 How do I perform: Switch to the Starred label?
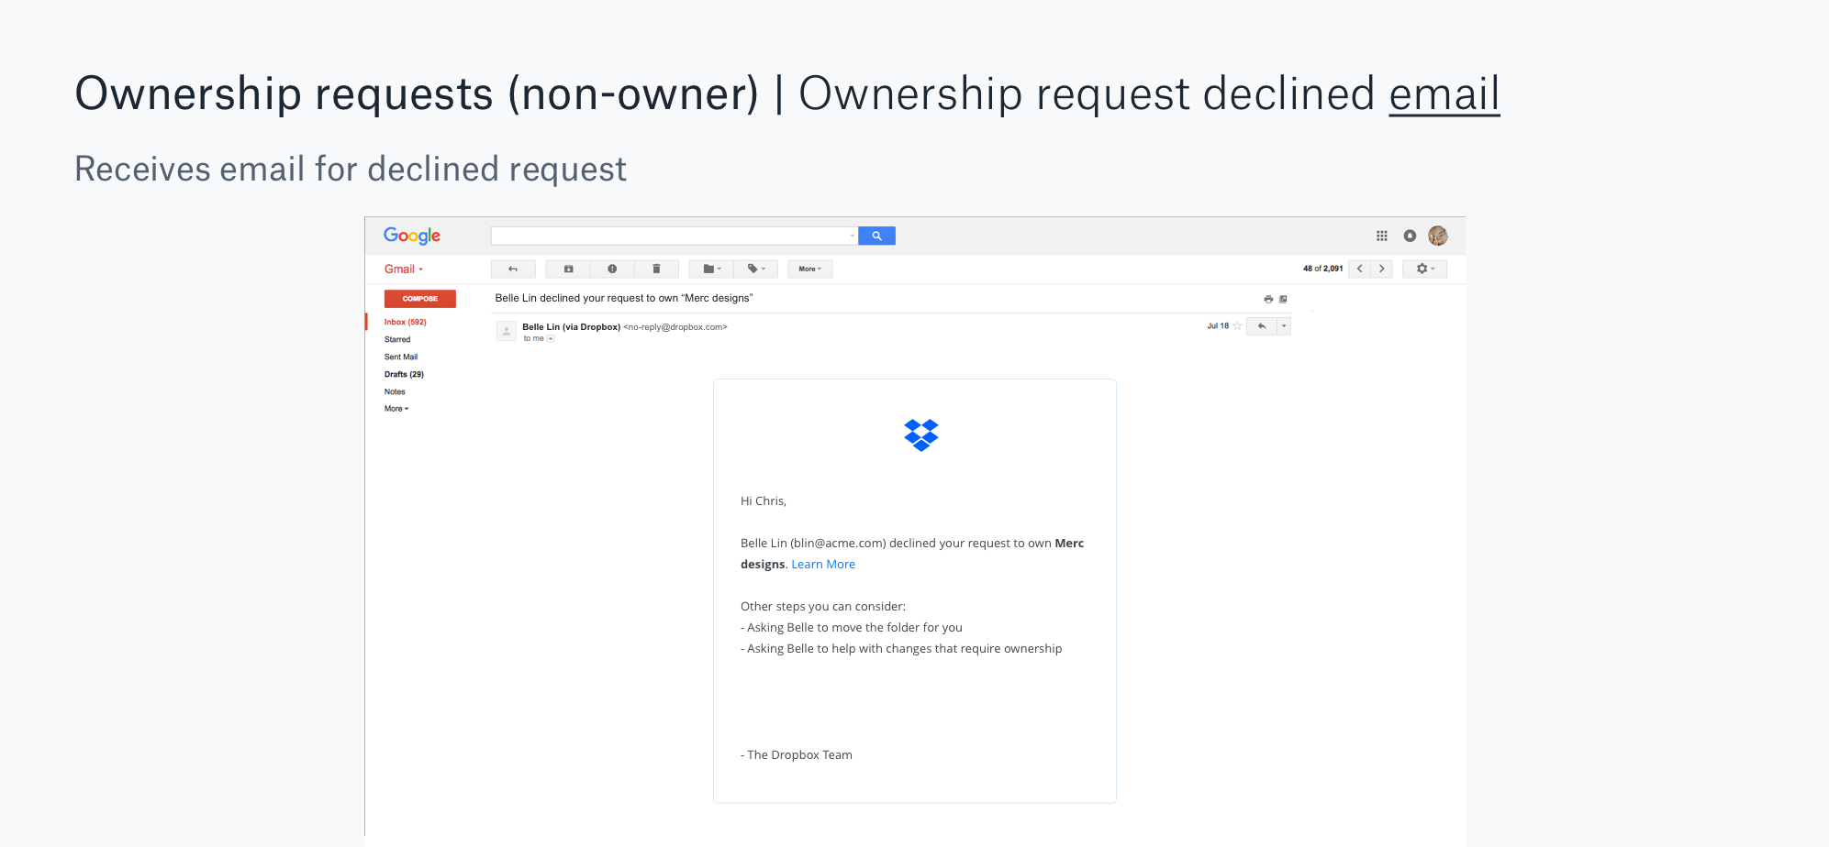pos(396,339)
